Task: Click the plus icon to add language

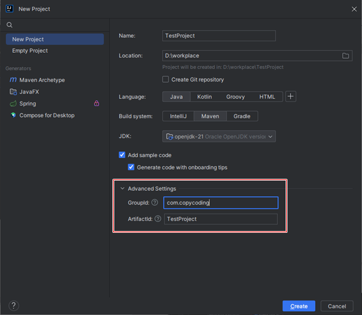Action: (x=290, y=97)
